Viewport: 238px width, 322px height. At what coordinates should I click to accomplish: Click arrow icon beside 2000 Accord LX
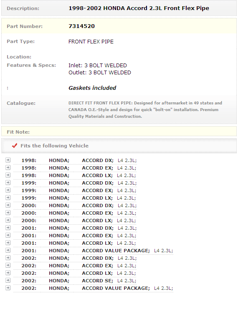8,220
